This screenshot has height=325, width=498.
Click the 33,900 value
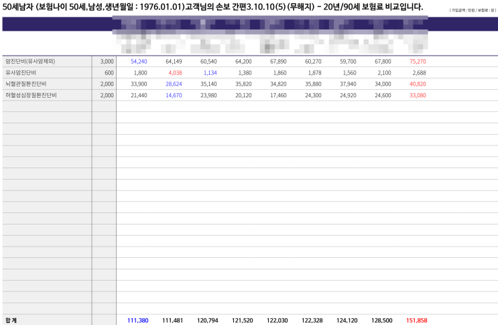[139, 84]
